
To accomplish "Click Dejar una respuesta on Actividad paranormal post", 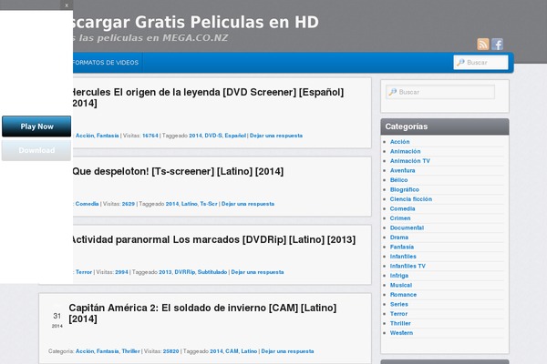I will click(257, 272).
